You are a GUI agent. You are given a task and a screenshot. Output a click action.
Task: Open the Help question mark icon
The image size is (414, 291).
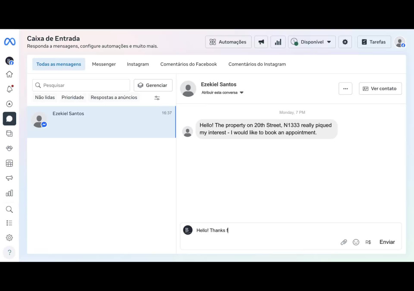tap(10, 253)
